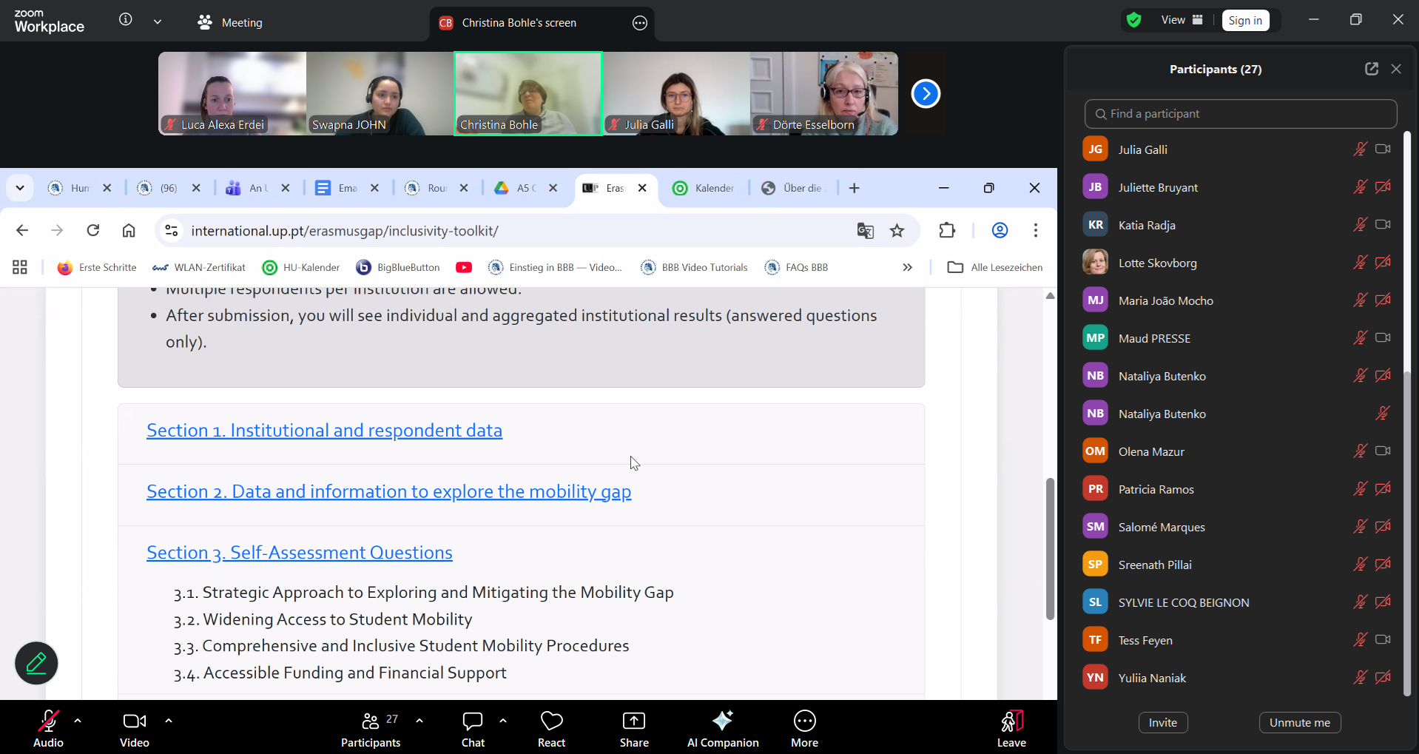Toggle Maud PRESSE's microphone icon
Image resolution: width=1419 pixels, height=754 pixels.
click(1360, 338)
